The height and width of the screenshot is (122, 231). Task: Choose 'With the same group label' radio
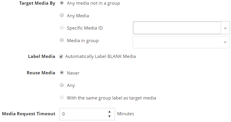(x=62, y=98)
